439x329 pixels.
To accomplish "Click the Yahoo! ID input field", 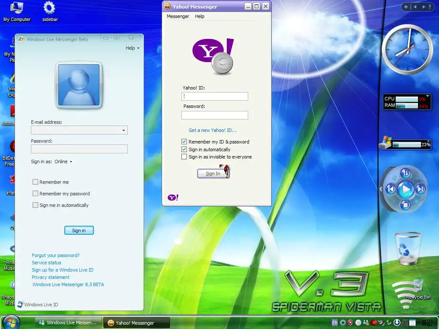I will point(215,96).
